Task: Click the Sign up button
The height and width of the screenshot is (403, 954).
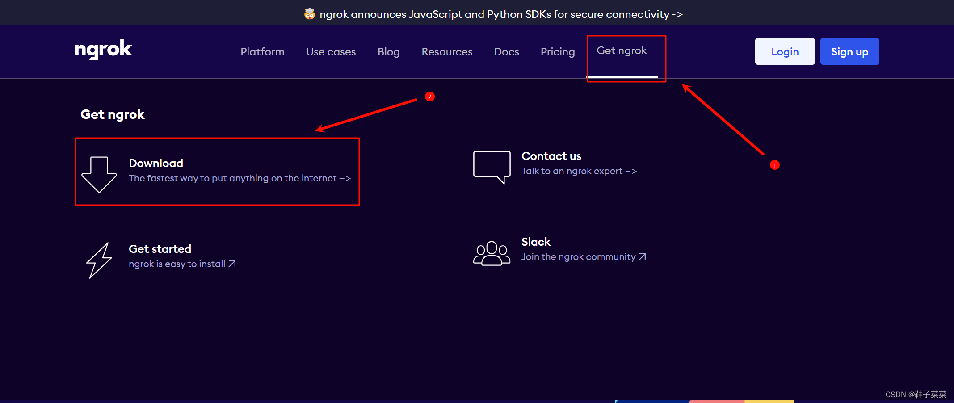Action: click(x=849, y=51)
